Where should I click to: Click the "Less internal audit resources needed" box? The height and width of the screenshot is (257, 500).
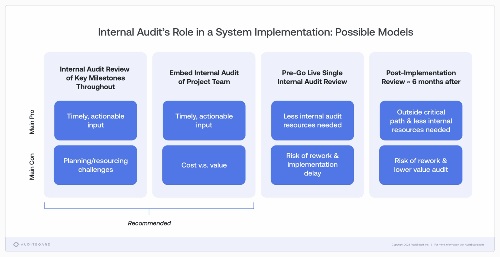(312, 121)
